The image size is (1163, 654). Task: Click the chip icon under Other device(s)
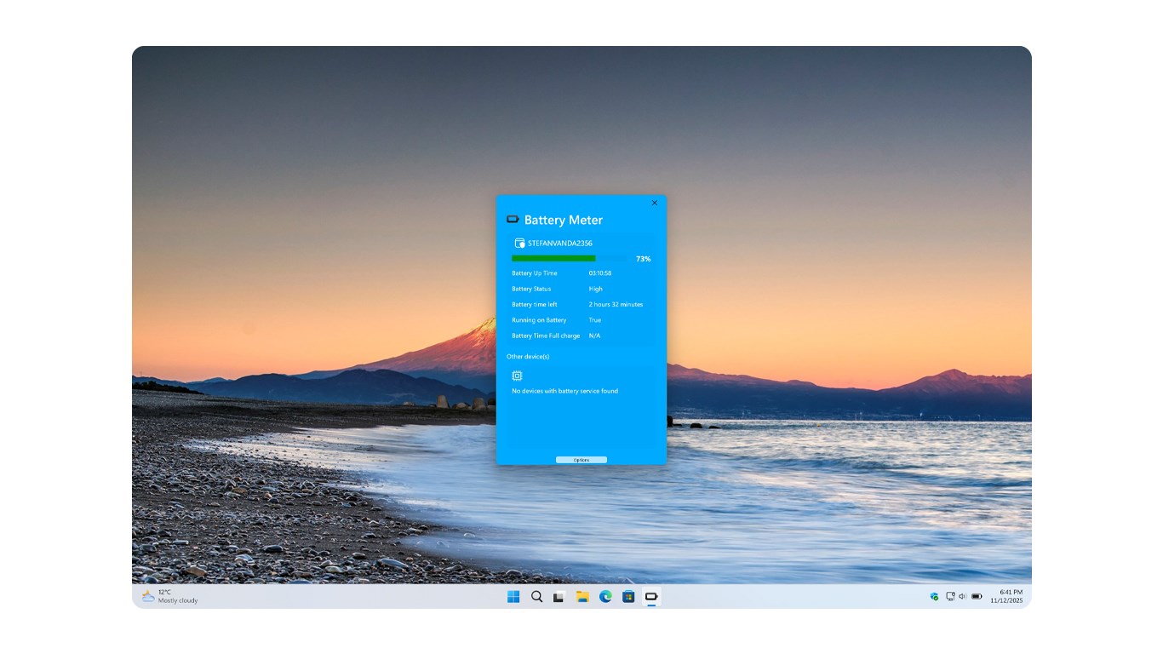click(517, 376)
